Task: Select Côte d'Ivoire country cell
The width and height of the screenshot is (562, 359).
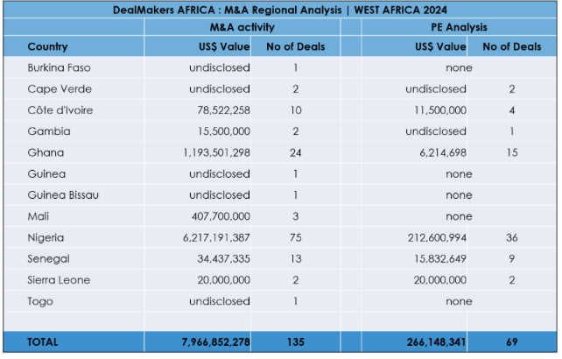Action: pos(60,109)
